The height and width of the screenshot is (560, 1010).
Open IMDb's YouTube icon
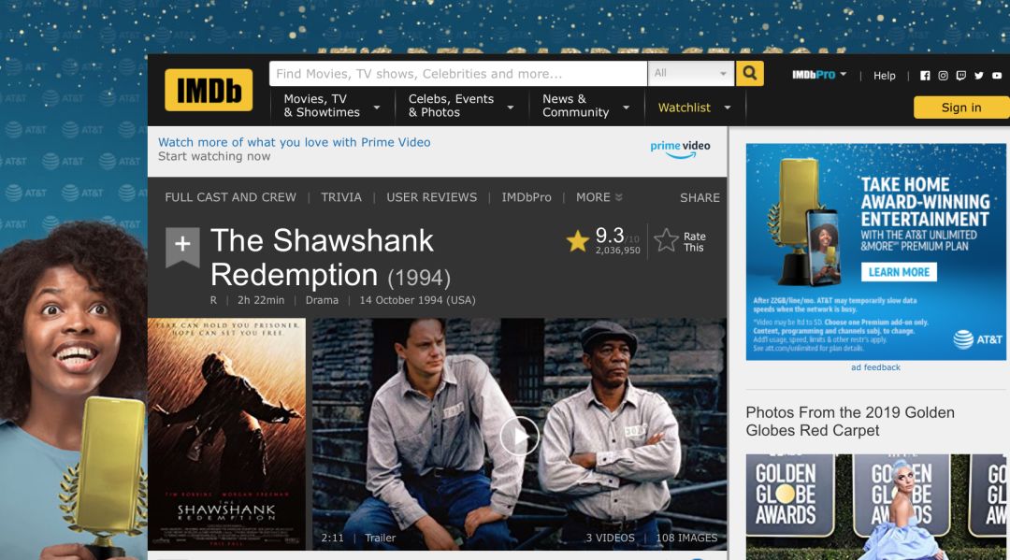997,76
